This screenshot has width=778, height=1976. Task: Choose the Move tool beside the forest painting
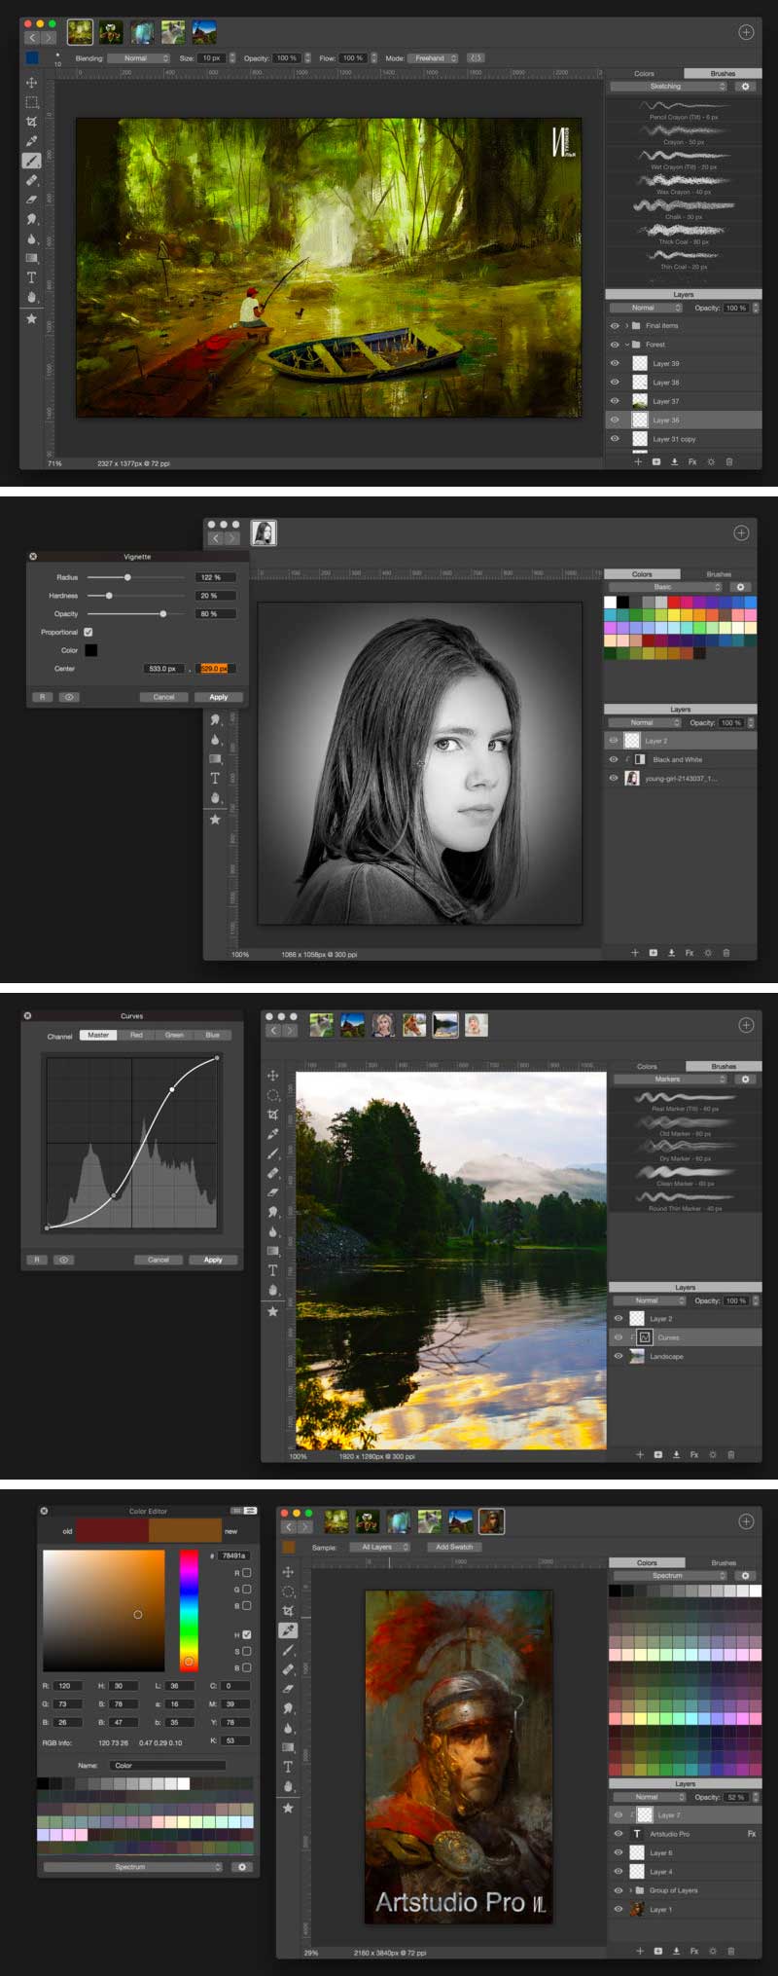(x=31, y=83)
